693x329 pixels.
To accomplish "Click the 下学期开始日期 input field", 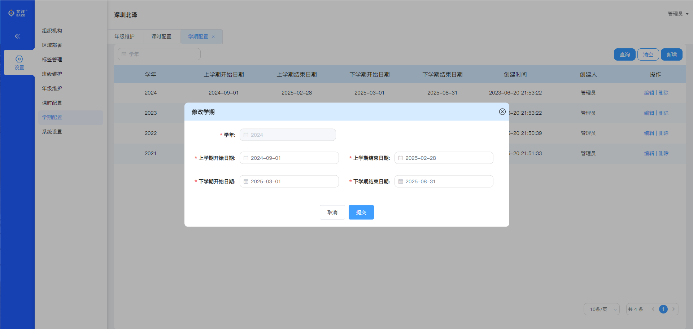I will point(289,181).
